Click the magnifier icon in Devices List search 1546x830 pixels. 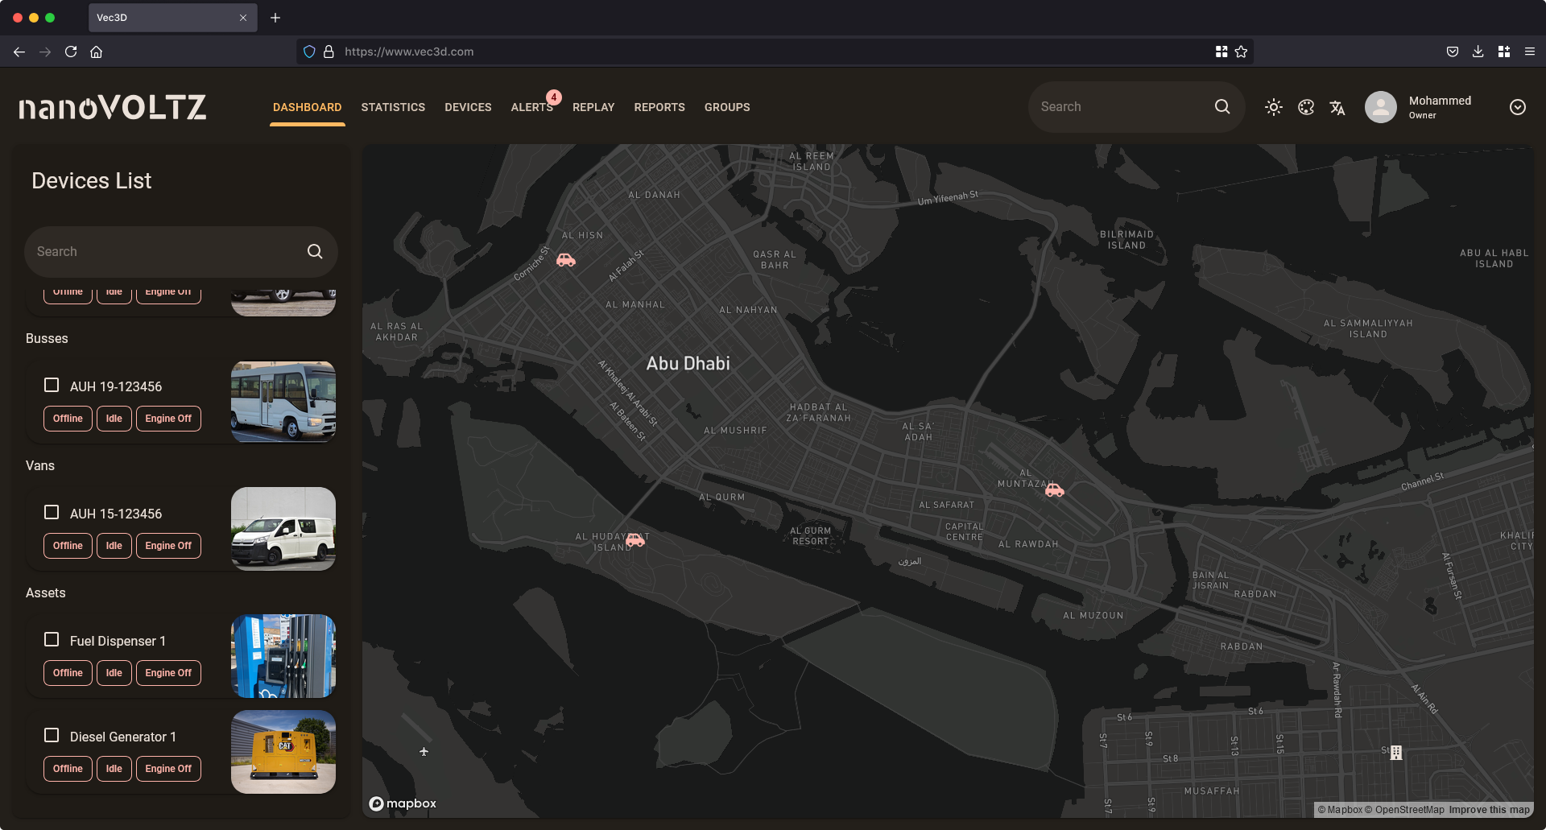315,251
